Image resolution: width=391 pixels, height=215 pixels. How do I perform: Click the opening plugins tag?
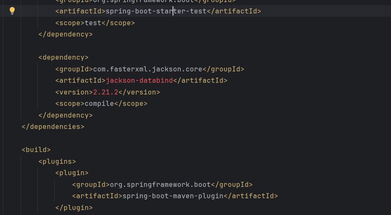57,161
